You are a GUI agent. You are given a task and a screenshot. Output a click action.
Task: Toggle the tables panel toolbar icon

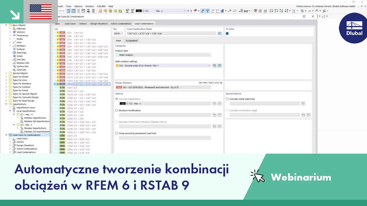[73, 11]
